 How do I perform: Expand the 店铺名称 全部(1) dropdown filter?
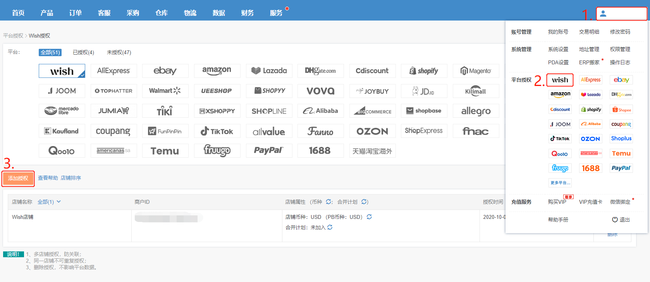click(x=49, y=202)
